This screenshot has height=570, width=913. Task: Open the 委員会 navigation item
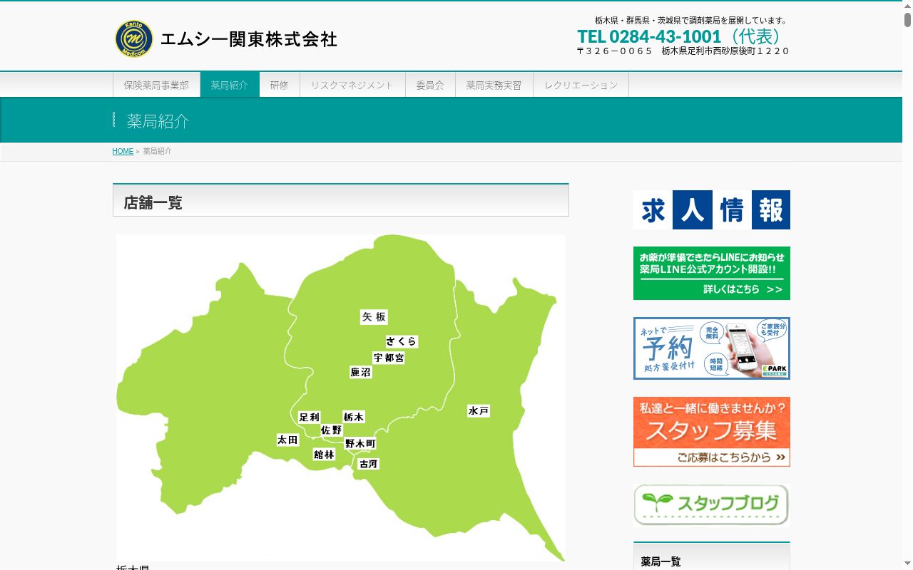point(430,85)
